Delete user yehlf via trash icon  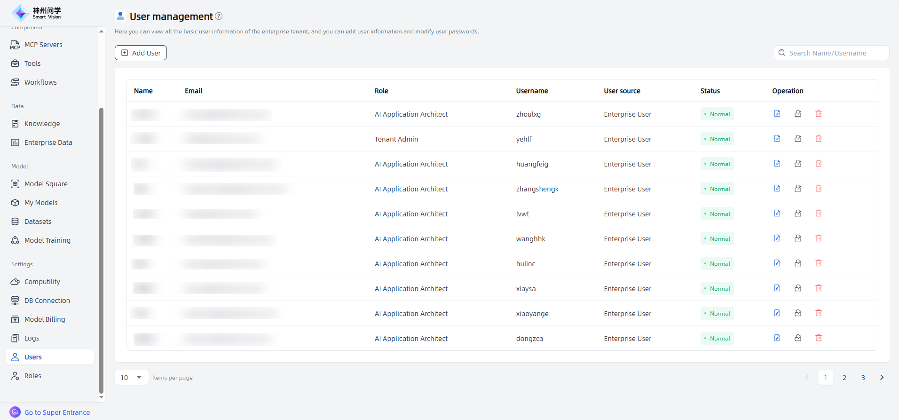click(x=818, y=139)
